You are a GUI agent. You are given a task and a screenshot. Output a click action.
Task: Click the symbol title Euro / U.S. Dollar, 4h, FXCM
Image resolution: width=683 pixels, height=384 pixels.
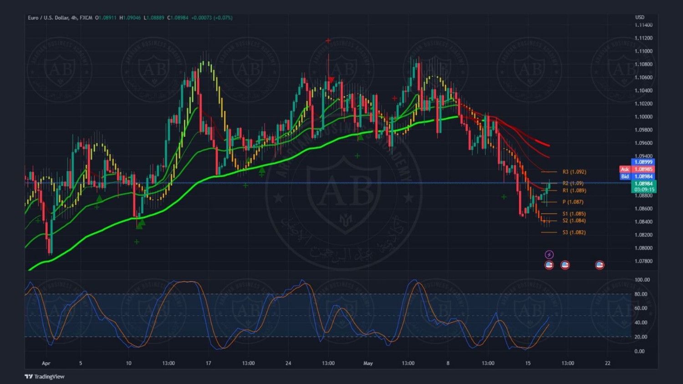tap(60, 18)
